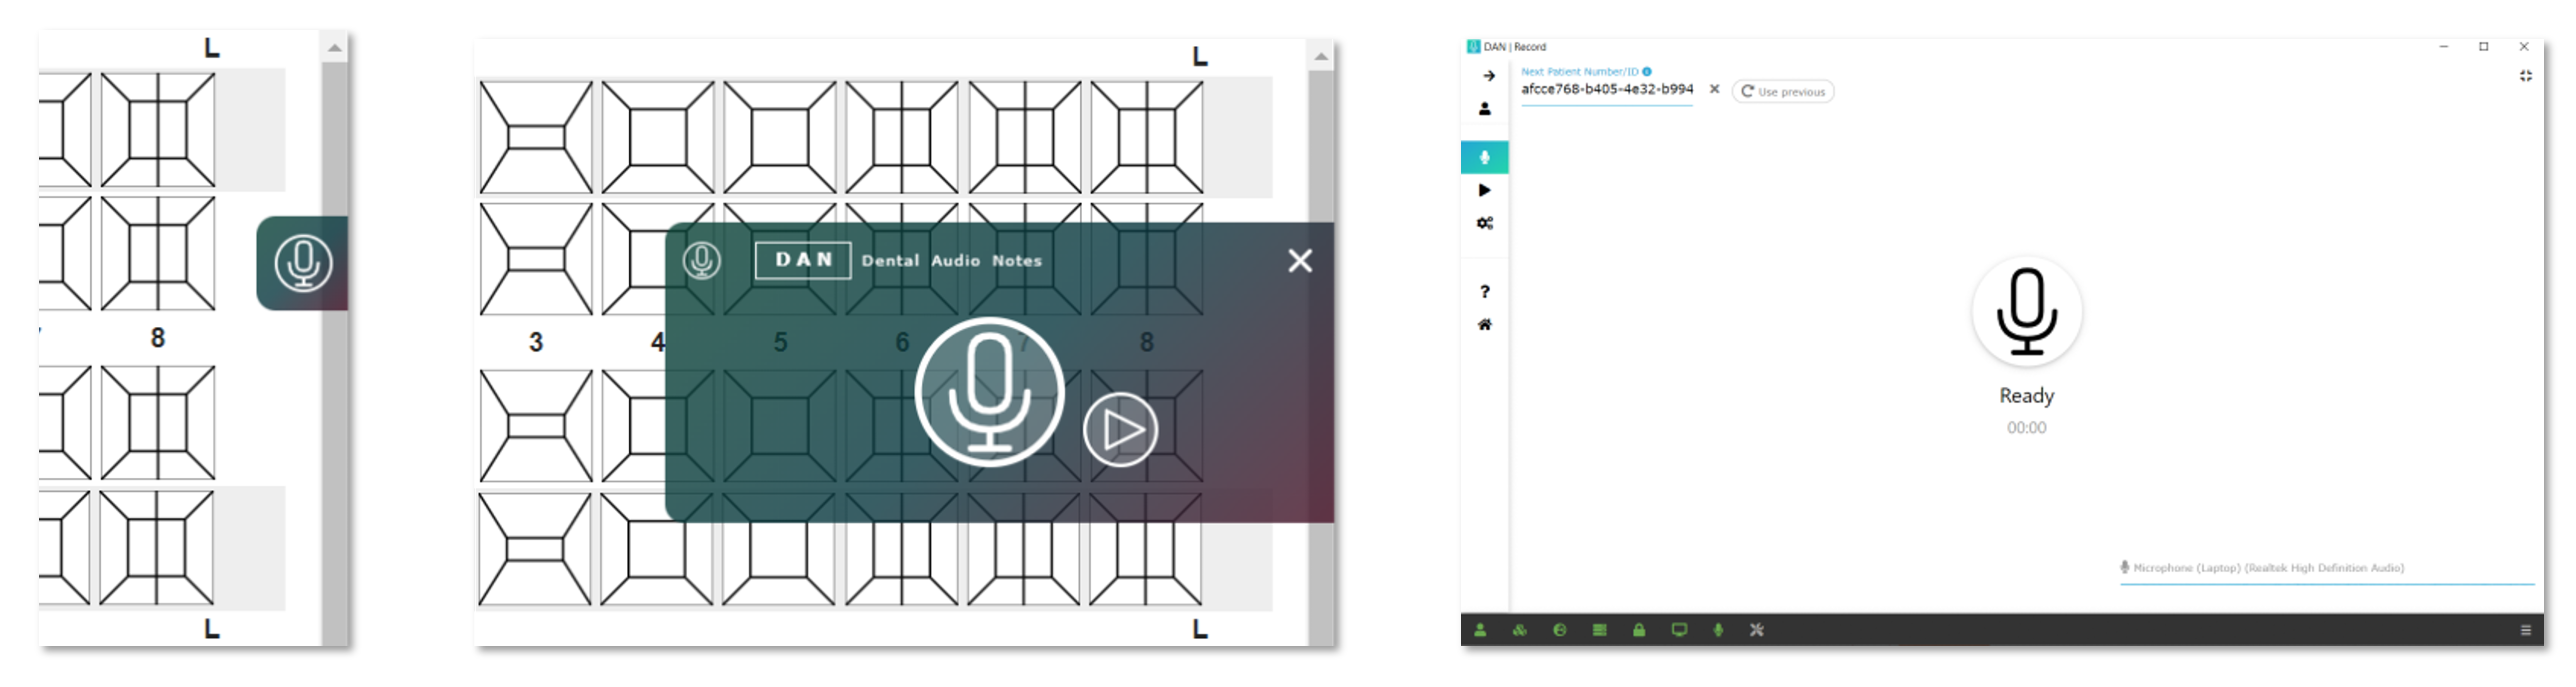Click the tools wrench icon in status bar
Image resolution: width=2576 pixels, height=687 pixels.
coord(1757,630)
